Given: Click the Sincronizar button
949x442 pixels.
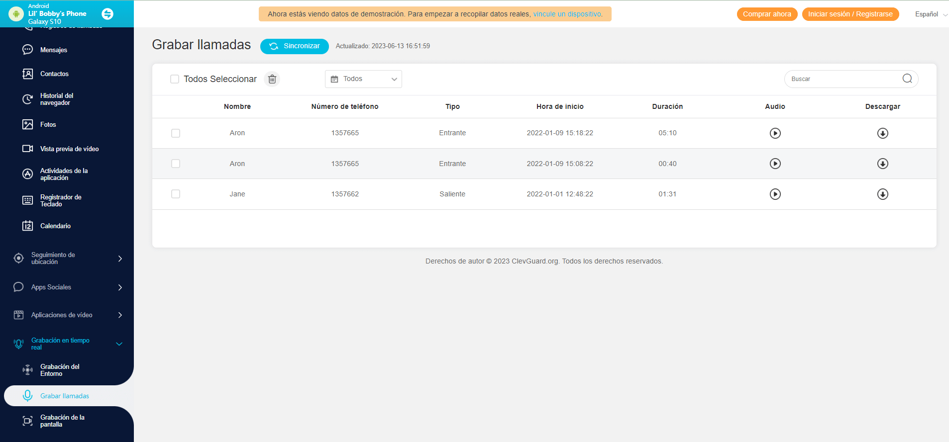Looking at the screenshot, I should coord(295,46).
